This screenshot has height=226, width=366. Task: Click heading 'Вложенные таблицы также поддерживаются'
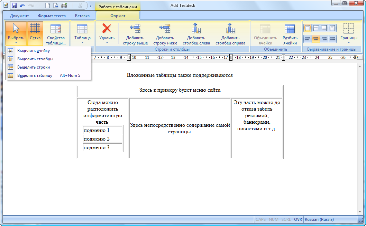[180, 75]
